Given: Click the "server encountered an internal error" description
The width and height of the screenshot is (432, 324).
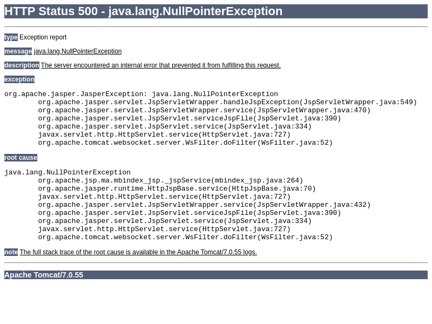Looking at the screenshot, I should point(160,65).
